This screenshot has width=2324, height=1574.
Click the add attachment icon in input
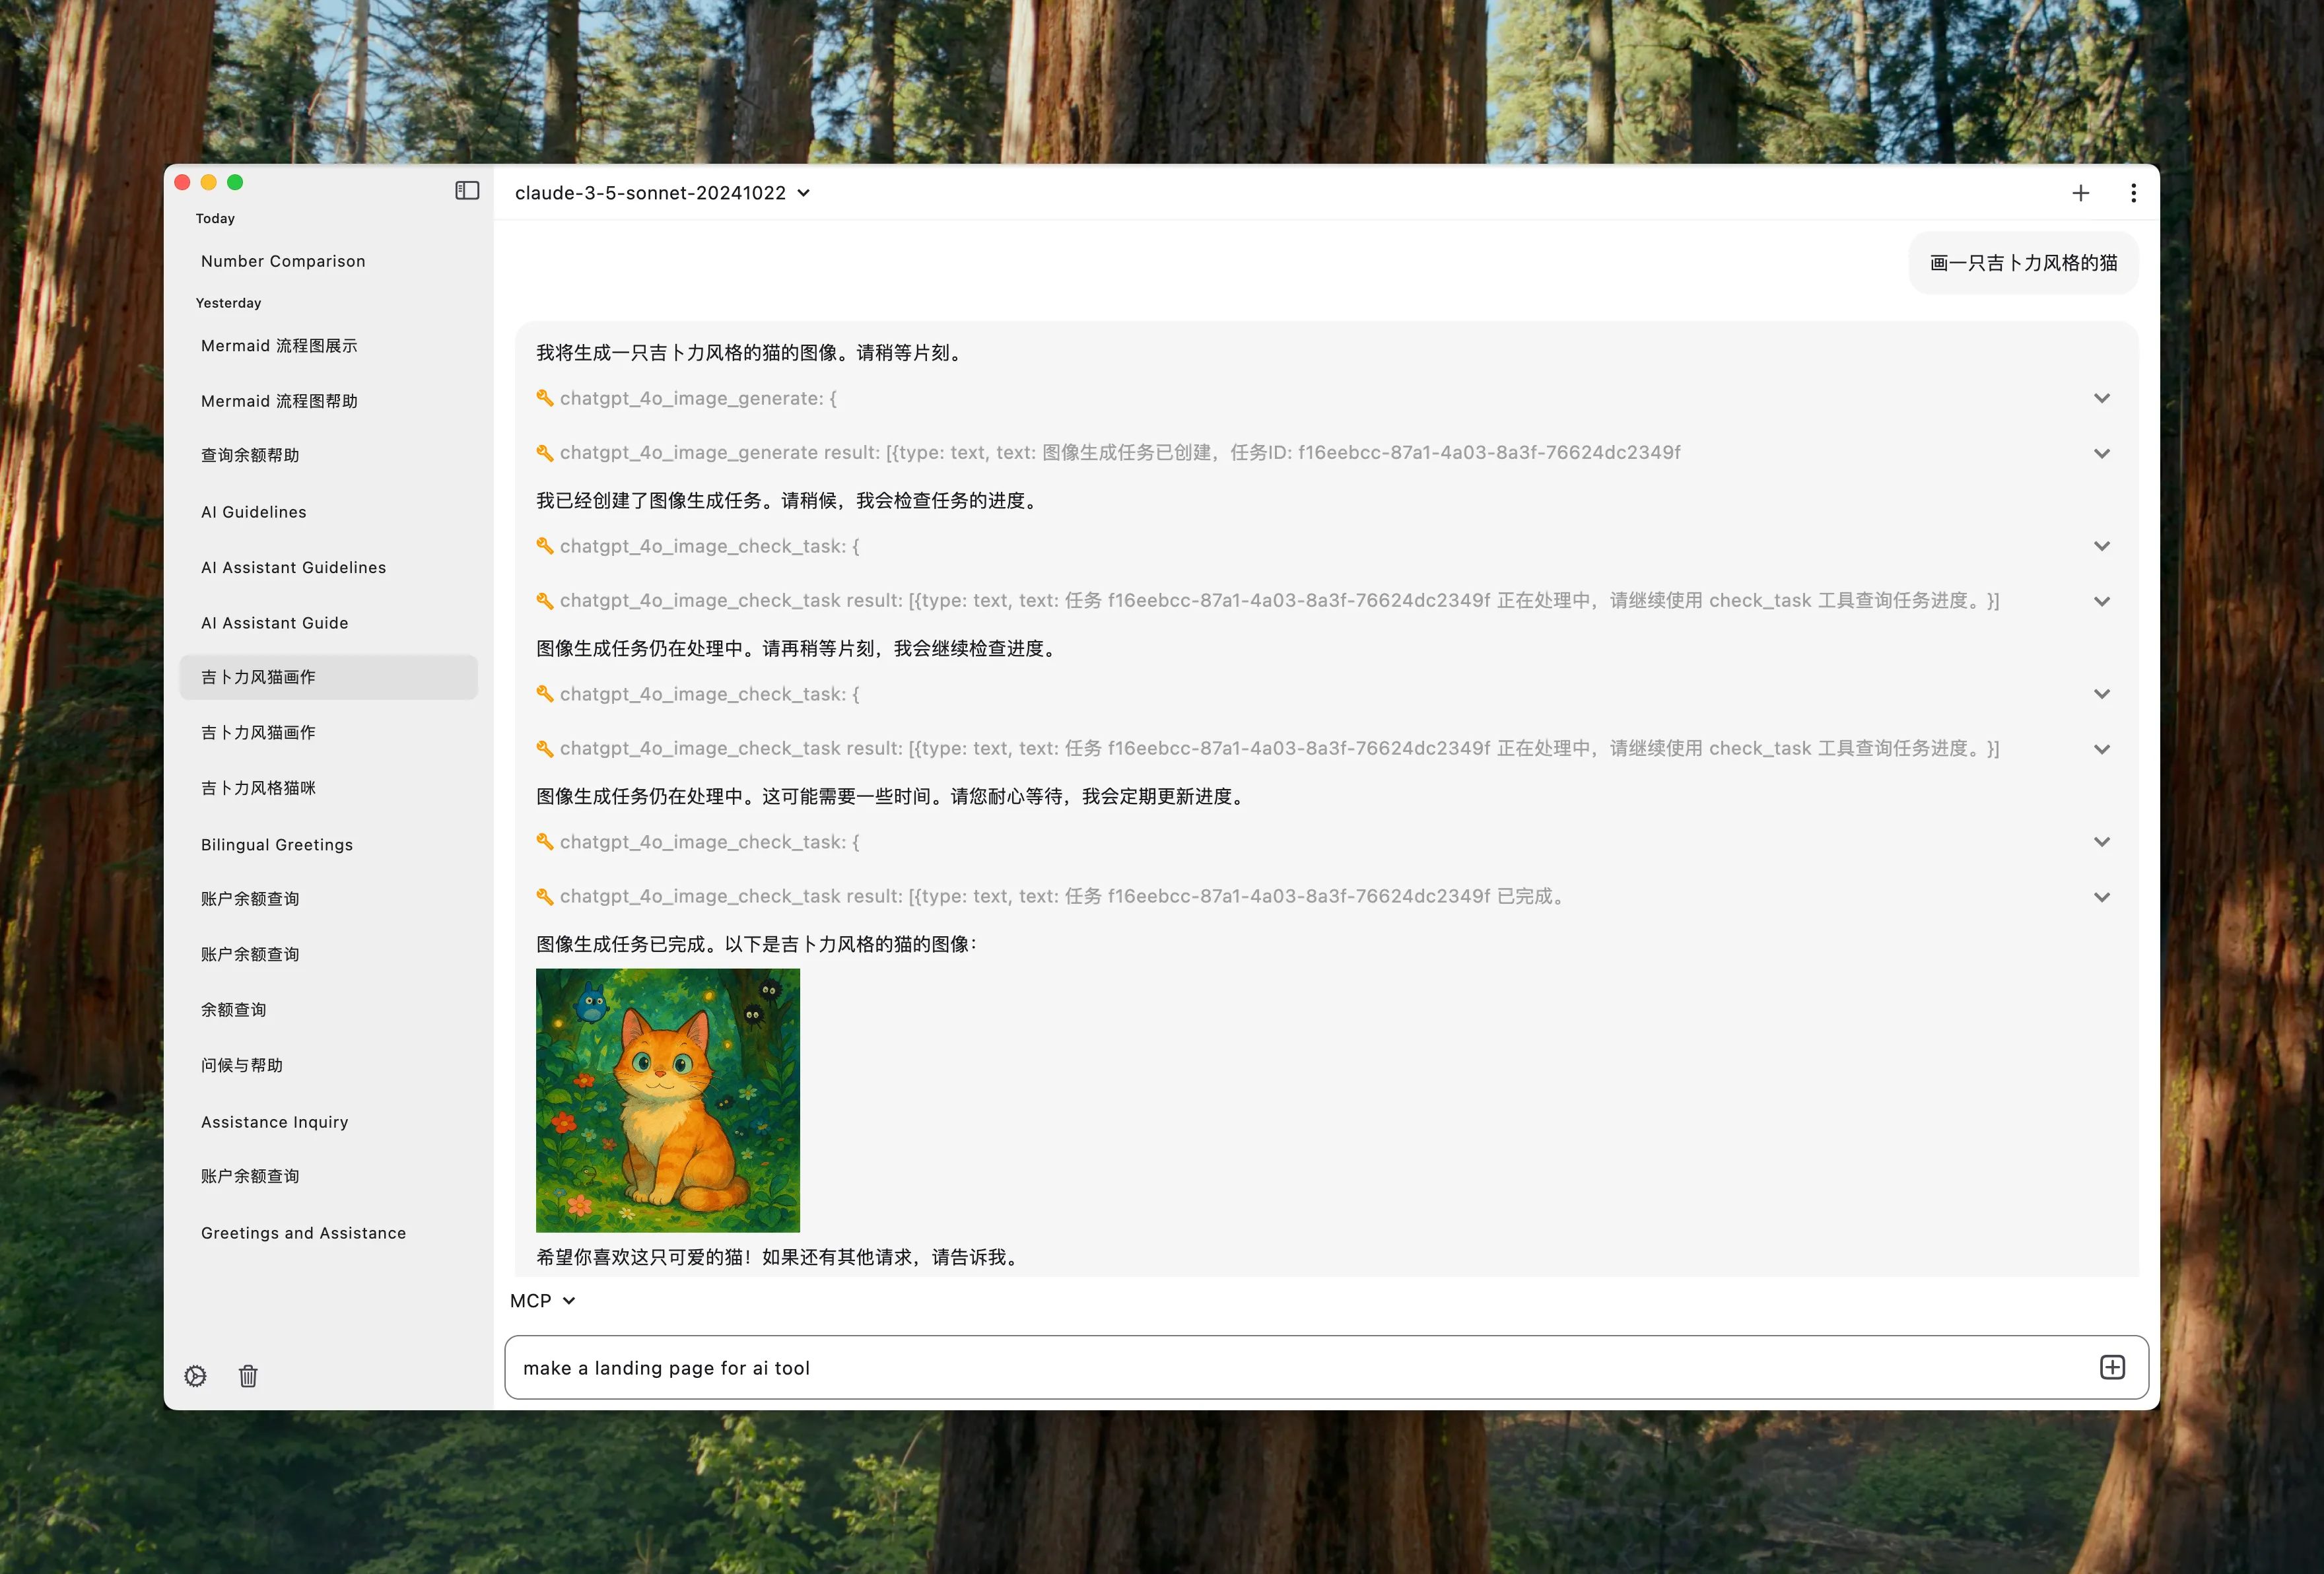pyautogui.click(x=2112, y=1367)
